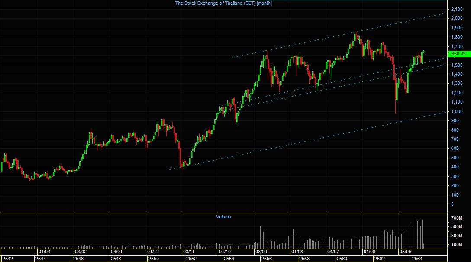Select the year 2548 label
The image size is (471, 262).
pos(116,259)
